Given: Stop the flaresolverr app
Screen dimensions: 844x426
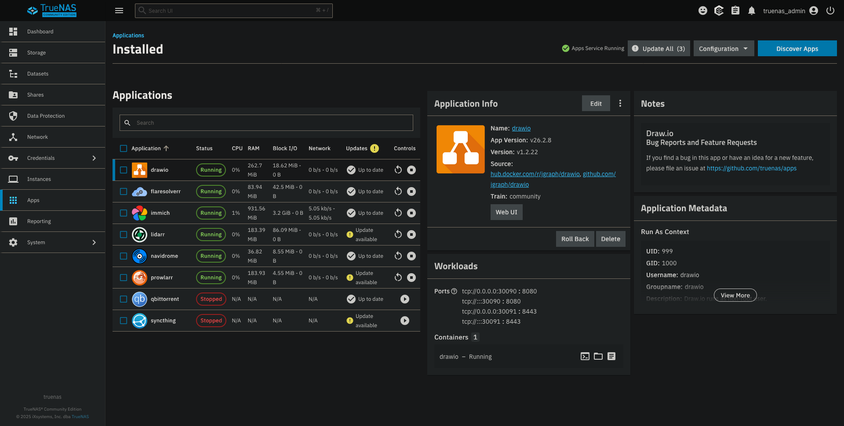Looking at the screenshot, I should tap(411, 191).
